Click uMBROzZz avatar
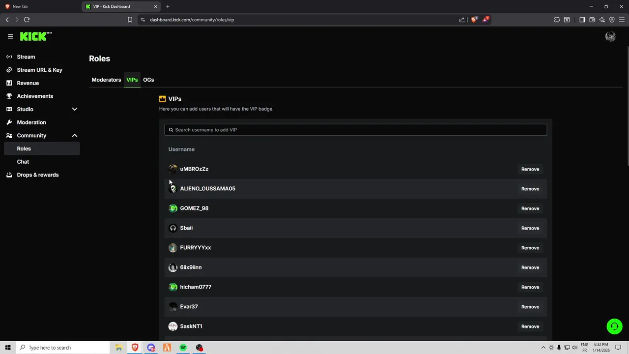Viewport: 629px width, 354px height. (x=173, y=169)
